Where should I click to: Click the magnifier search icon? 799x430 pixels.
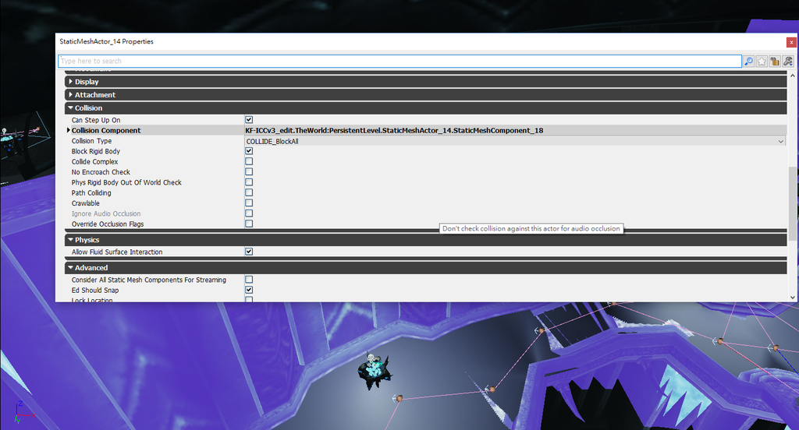[748, 62]
